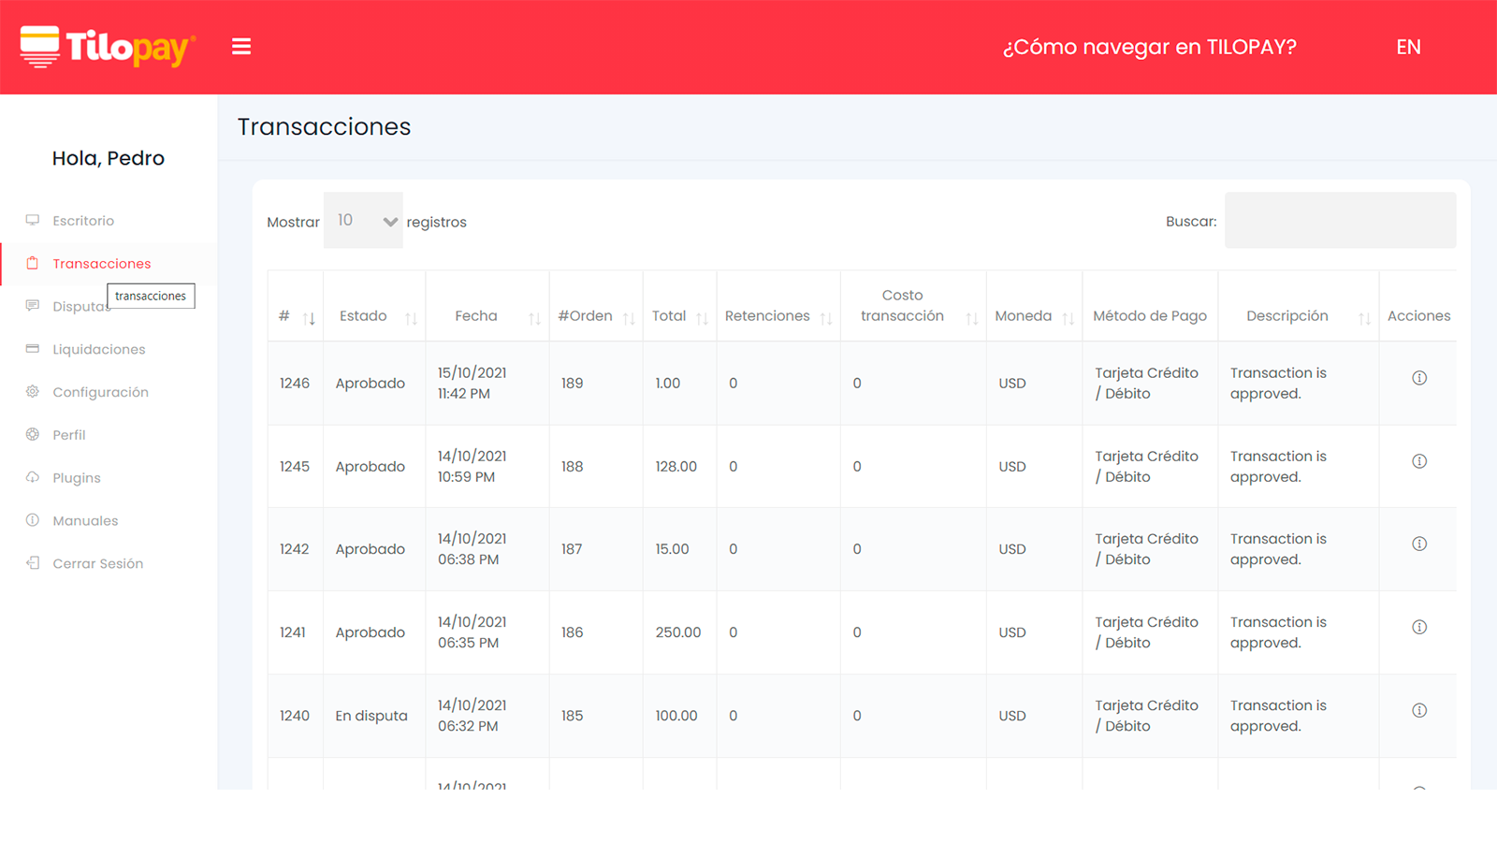
Task: Switch language with the EN link
Action: tap(1408, 47)
